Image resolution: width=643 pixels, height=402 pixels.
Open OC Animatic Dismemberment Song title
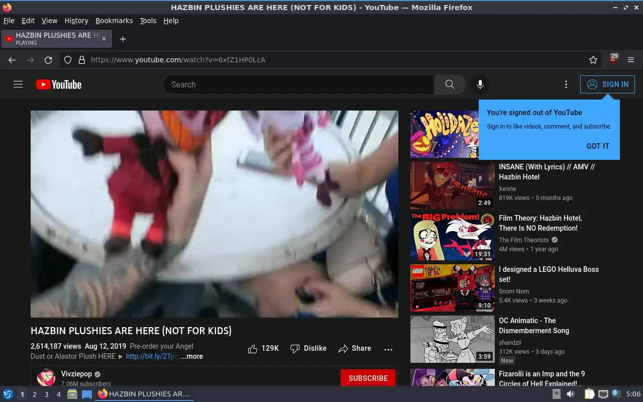click(534, 326)
